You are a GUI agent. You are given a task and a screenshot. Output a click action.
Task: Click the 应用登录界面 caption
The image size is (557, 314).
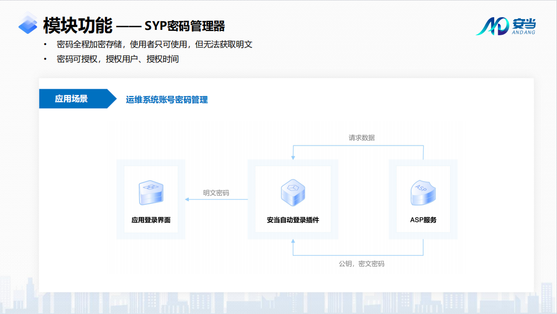[151, 220]
